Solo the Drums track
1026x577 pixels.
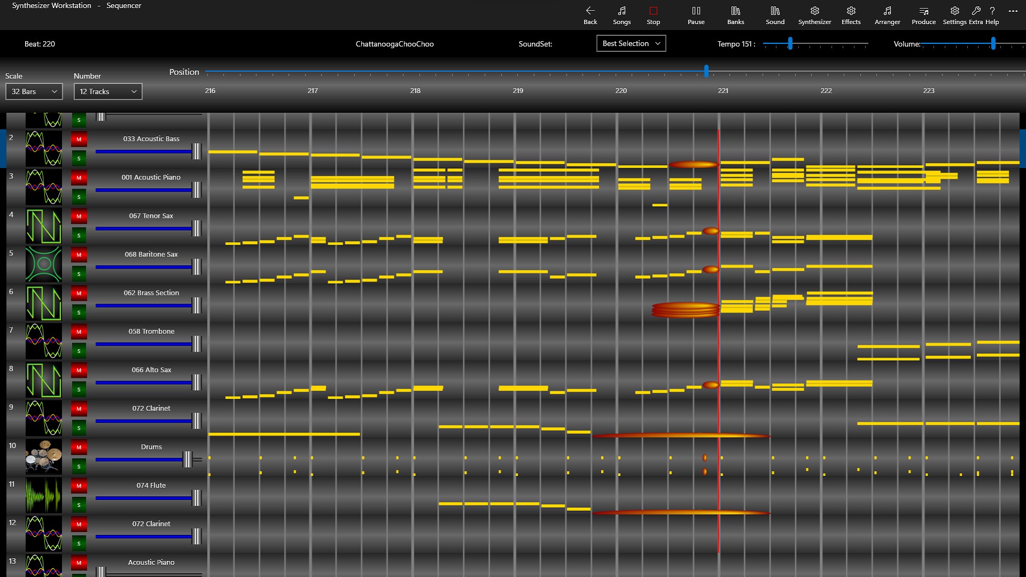click(x=79, y=466)
